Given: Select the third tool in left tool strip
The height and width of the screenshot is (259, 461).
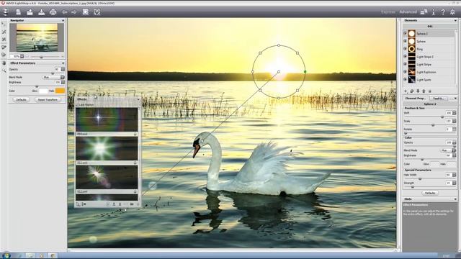Looking at the screenshot, I should pyautogui.click(x=4, y=40).
